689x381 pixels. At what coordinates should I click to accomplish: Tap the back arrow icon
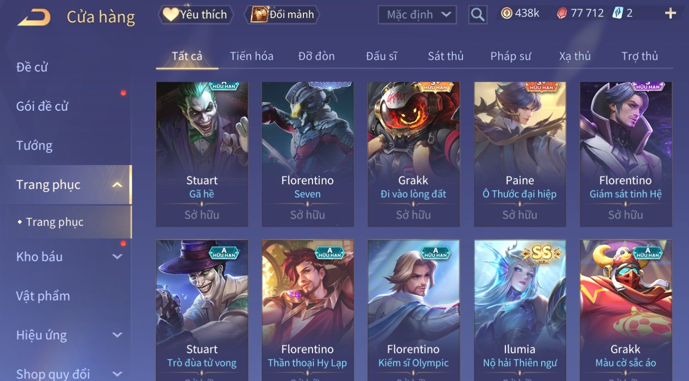click(x=34, y=17)
